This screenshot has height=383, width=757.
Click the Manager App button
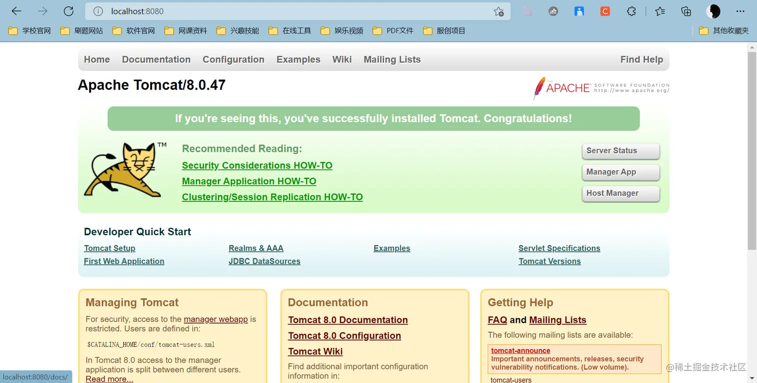621,172
